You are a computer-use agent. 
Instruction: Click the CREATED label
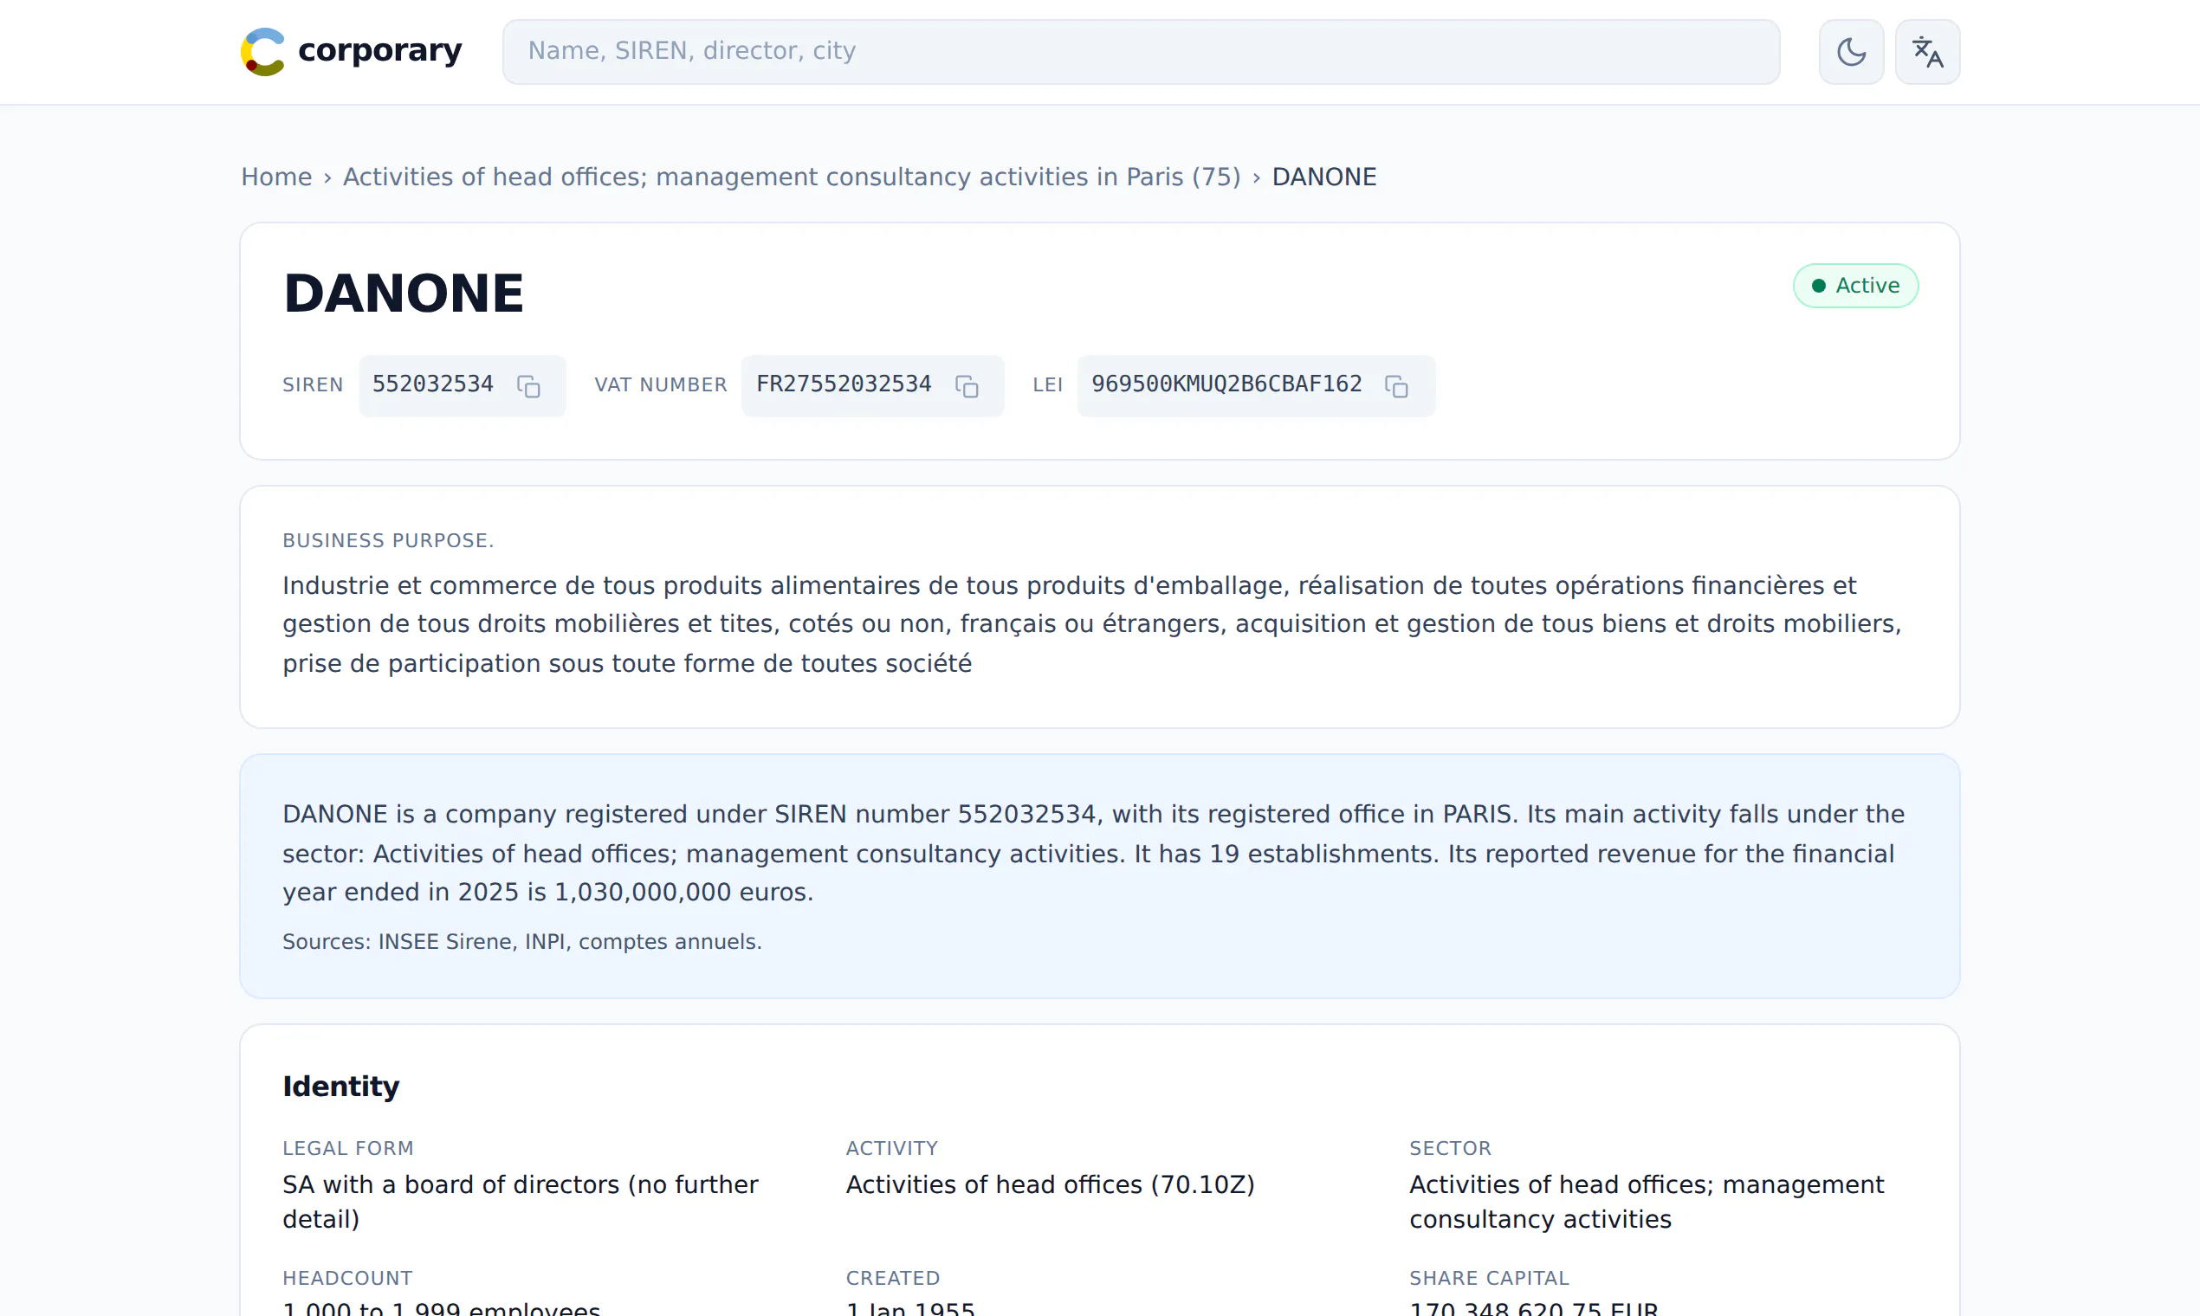pyautogui.click(x=892, y=1278)
